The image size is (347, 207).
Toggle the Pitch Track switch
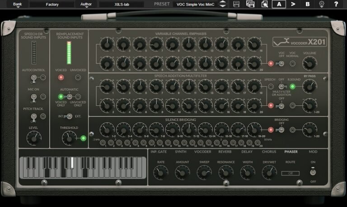pos(33,117)
